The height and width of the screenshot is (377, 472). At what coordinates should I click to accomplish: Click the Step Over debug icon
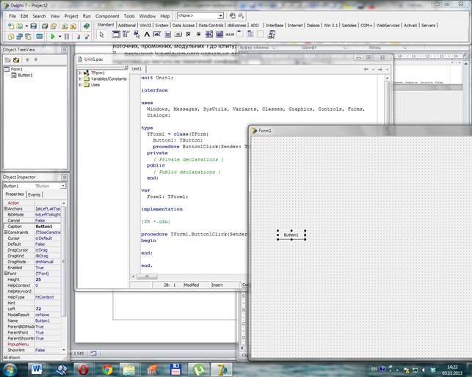[87, 37]
